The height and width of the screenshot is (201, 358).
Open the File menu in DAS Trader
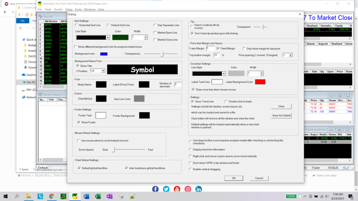point(40,9)
